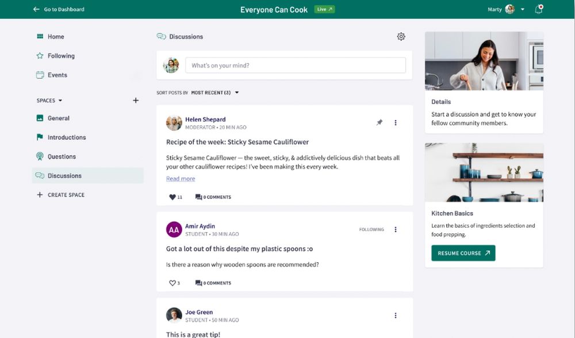Click the Live status badge
This screenshot has width=575, height=338.
tap(324, 9)
